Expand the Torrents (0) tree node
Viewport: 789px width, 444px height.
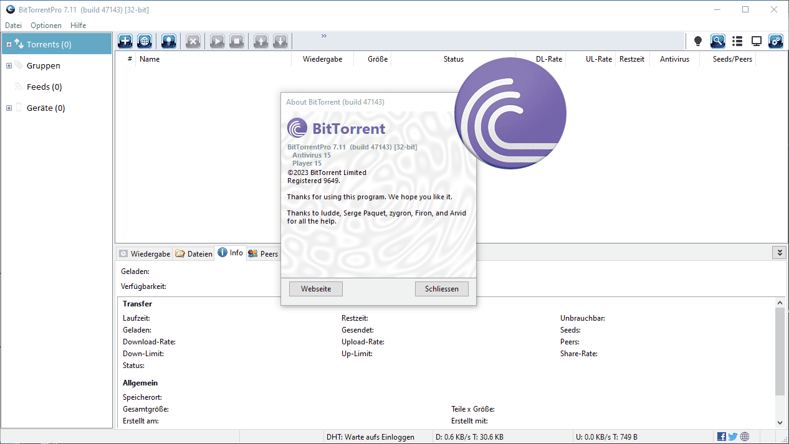click(x=9, y=44)
